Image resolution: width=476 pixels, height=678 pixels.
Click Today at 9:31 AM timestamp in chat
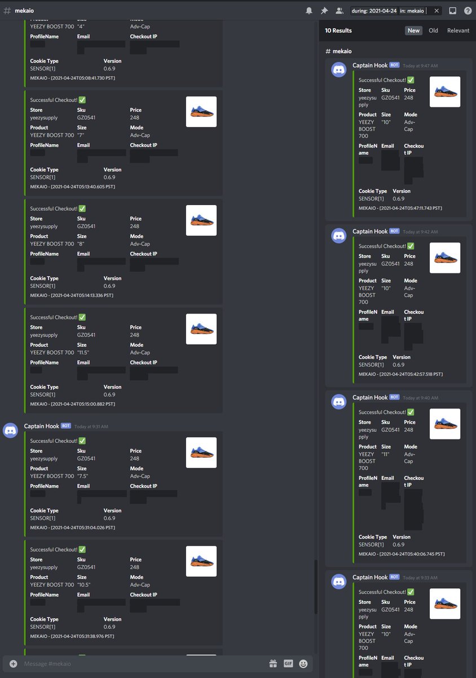point(91,427)
